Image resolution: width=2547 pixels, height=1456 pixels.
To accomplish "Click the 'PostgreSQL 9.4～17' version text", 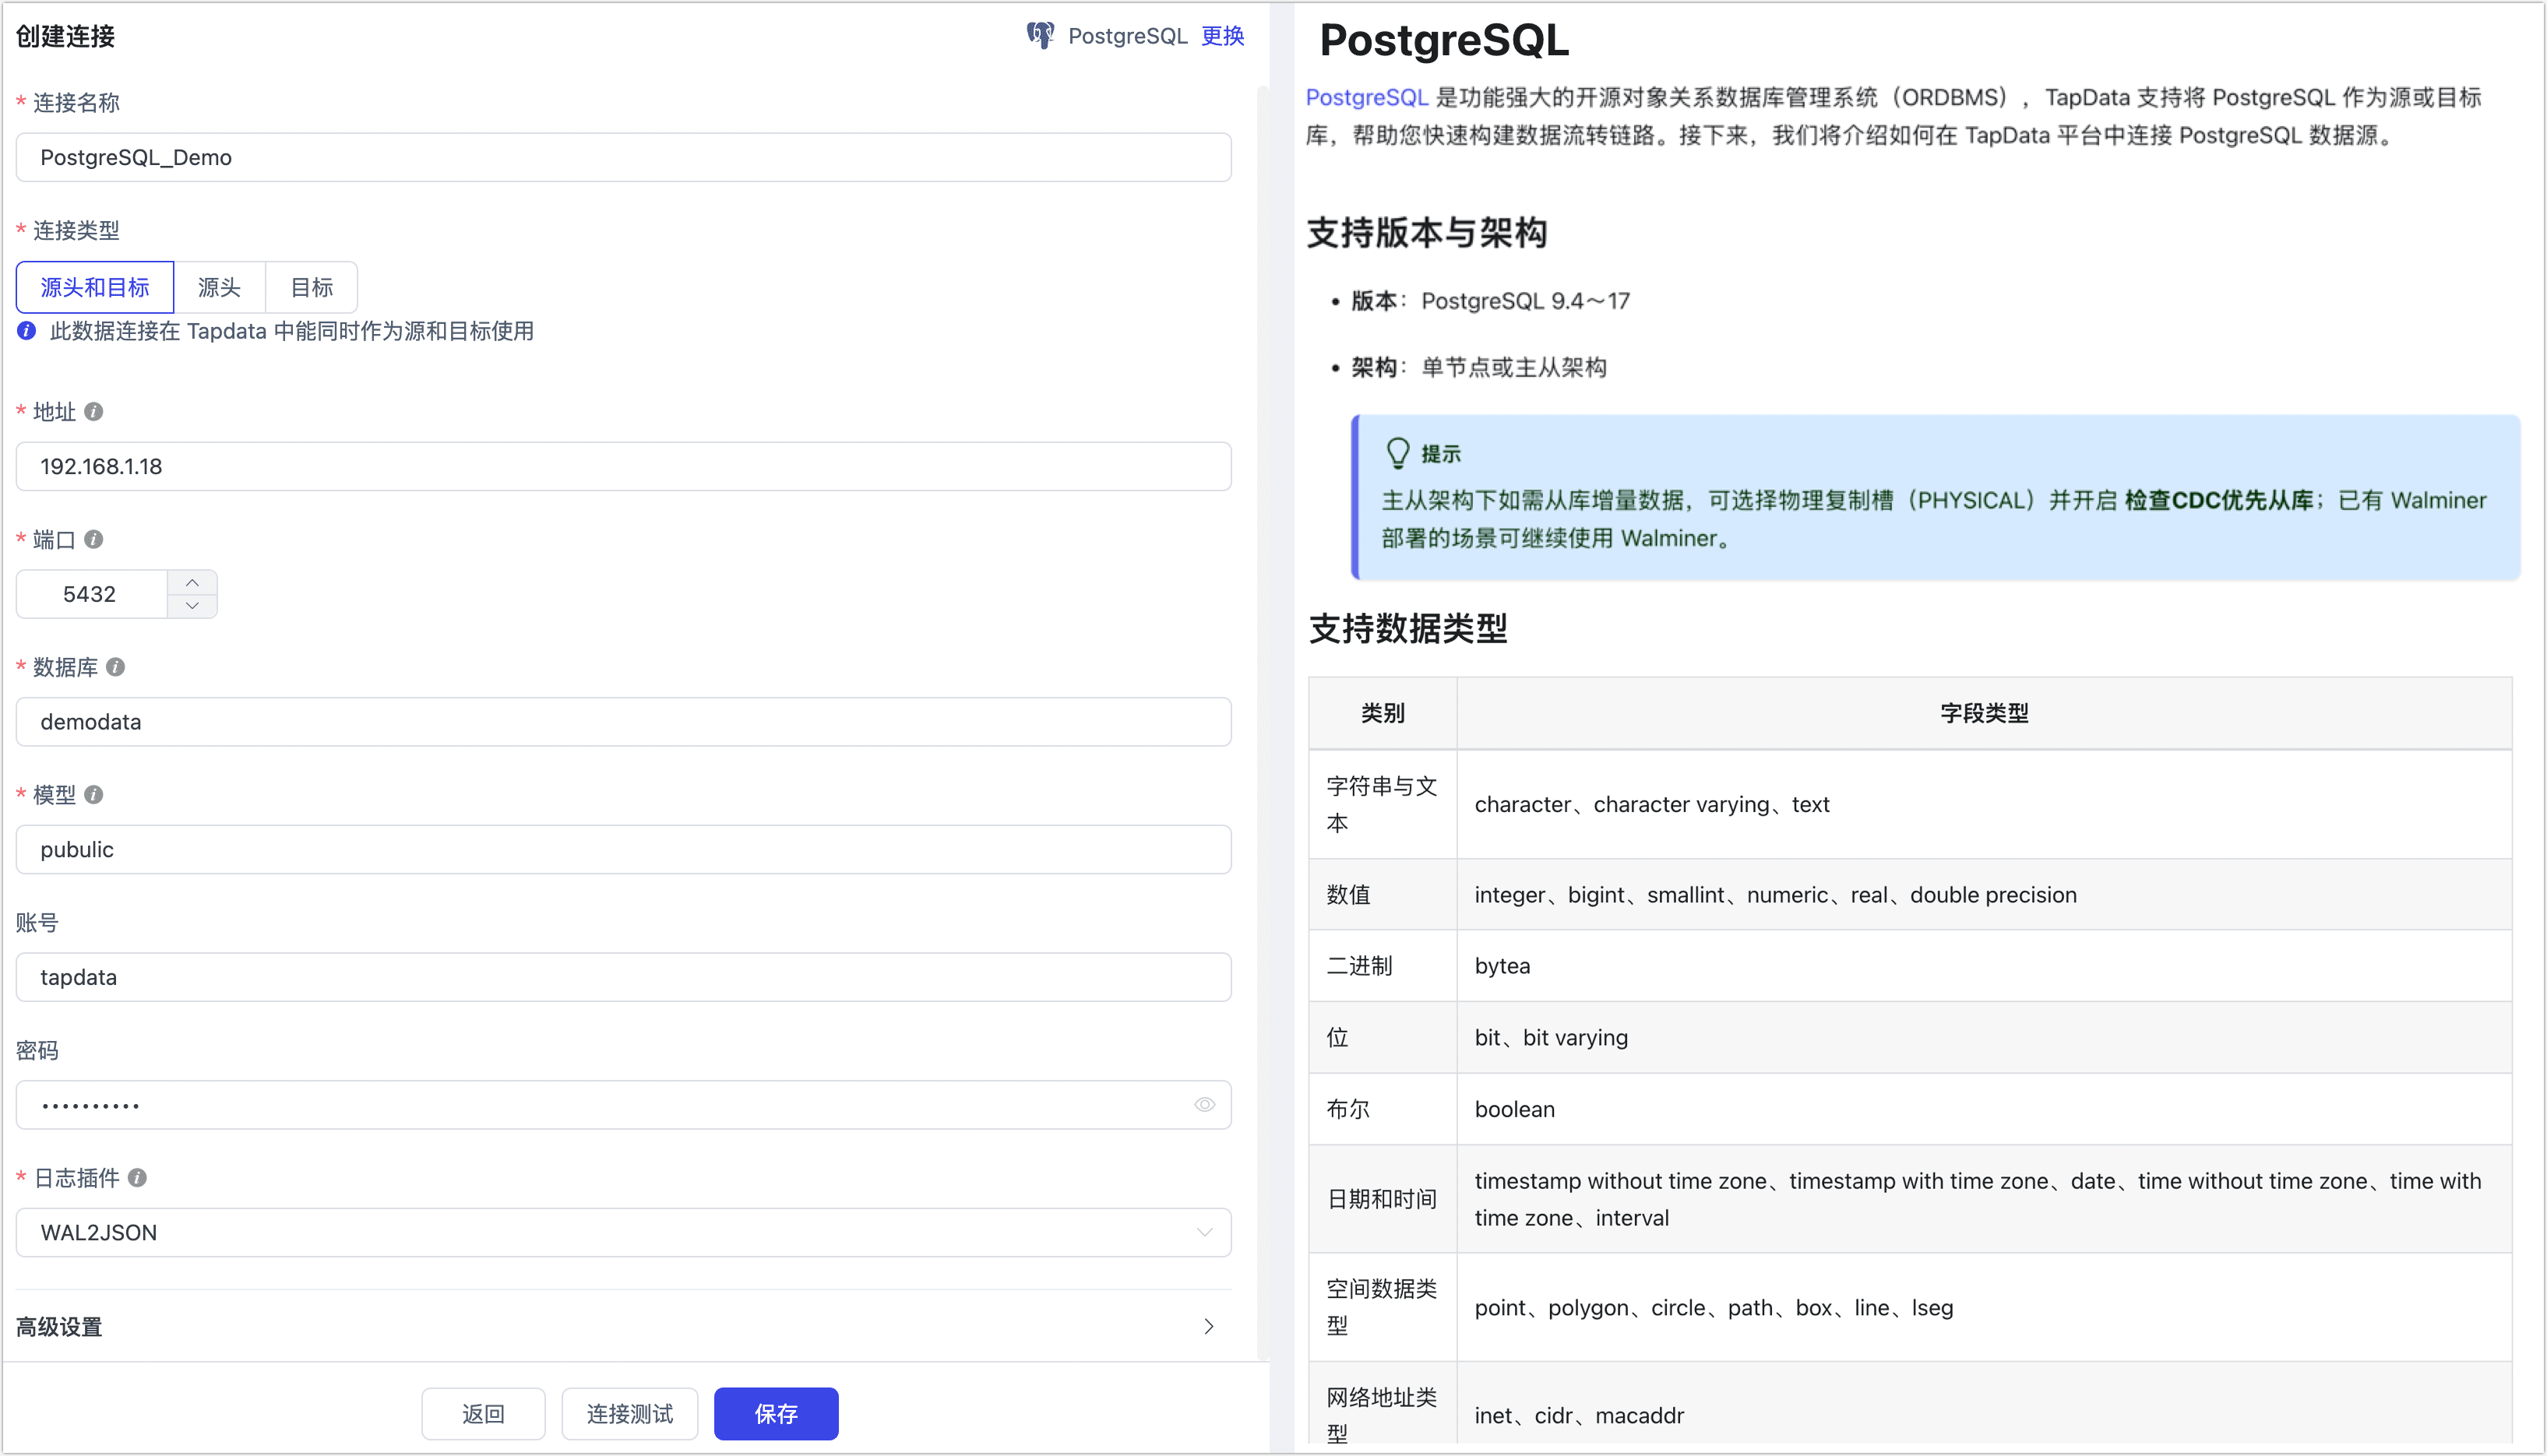I will pos(1526,301).
